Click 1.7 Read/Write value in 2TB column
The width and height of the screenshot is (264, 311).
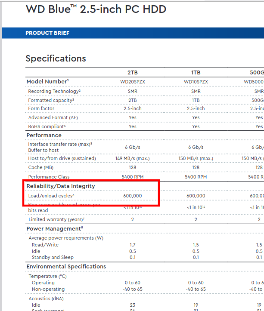[x=133, y=245]
